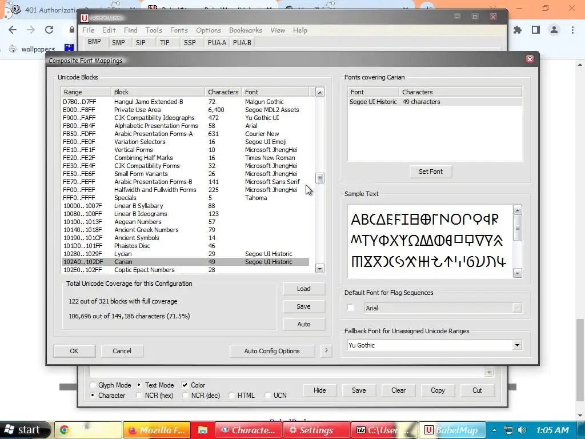Open the file explorer folder taskbar icon
Image resolution: width=585 pixels, height=439 pixels.
(203, 430)
